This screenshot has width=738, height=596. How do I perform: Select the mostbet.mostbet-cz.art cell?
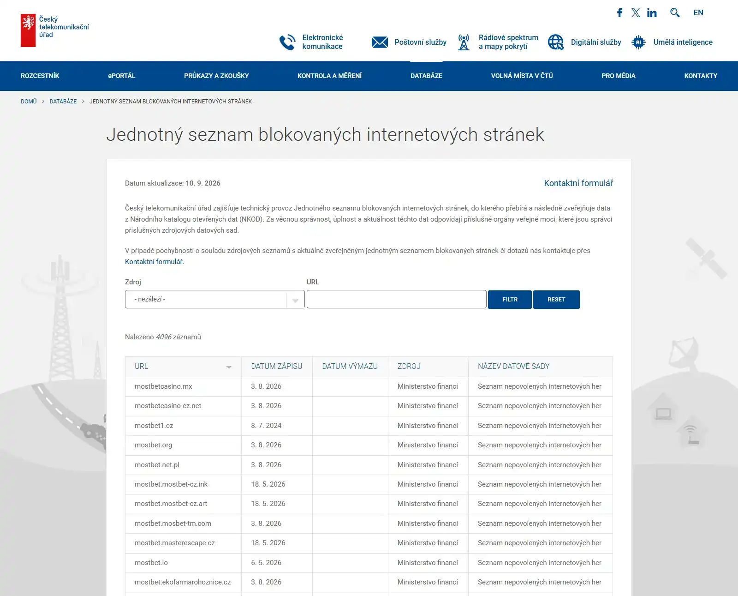tap(183, 504)
